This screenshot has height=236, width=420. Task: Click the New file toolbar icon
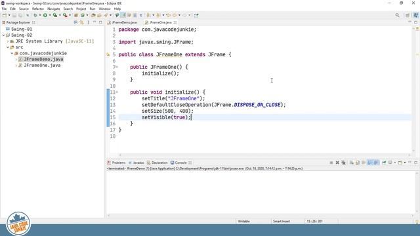point(5,15)
